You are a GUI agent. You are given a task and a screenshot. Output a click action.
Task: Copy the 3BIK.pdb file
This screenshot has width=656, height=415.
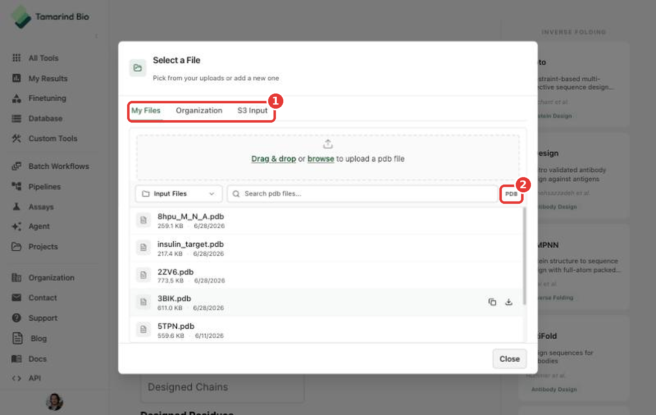pyautogui.click(x=492, y=302)
